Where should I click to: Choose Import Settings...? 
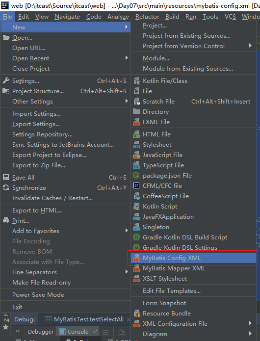[36, 114]
